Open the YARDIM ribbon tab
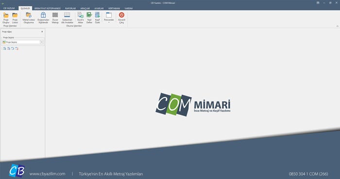This screenshot has width=340, height=179. coord(128,8)
